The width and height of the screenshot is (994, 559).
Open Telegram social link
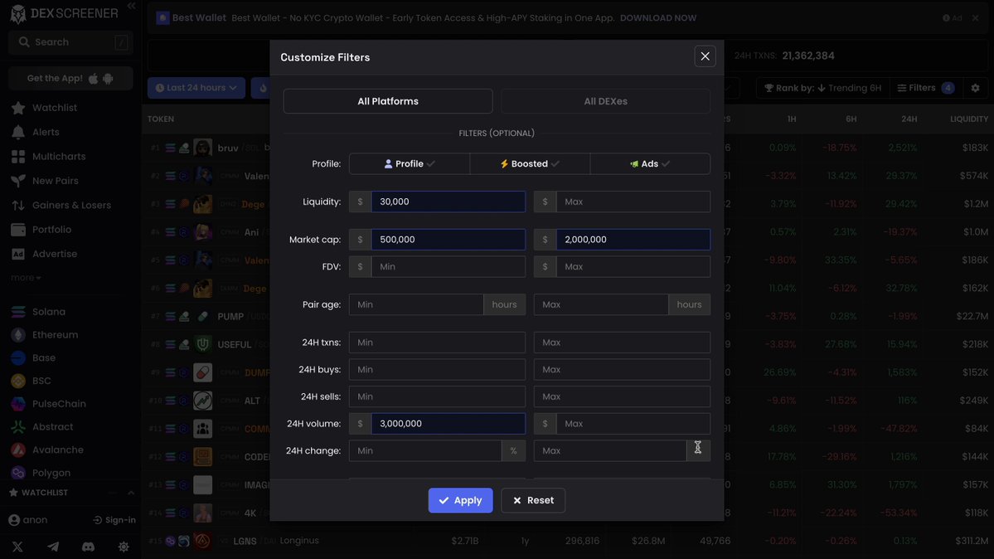pyautogui.click(x=53, y=547)
